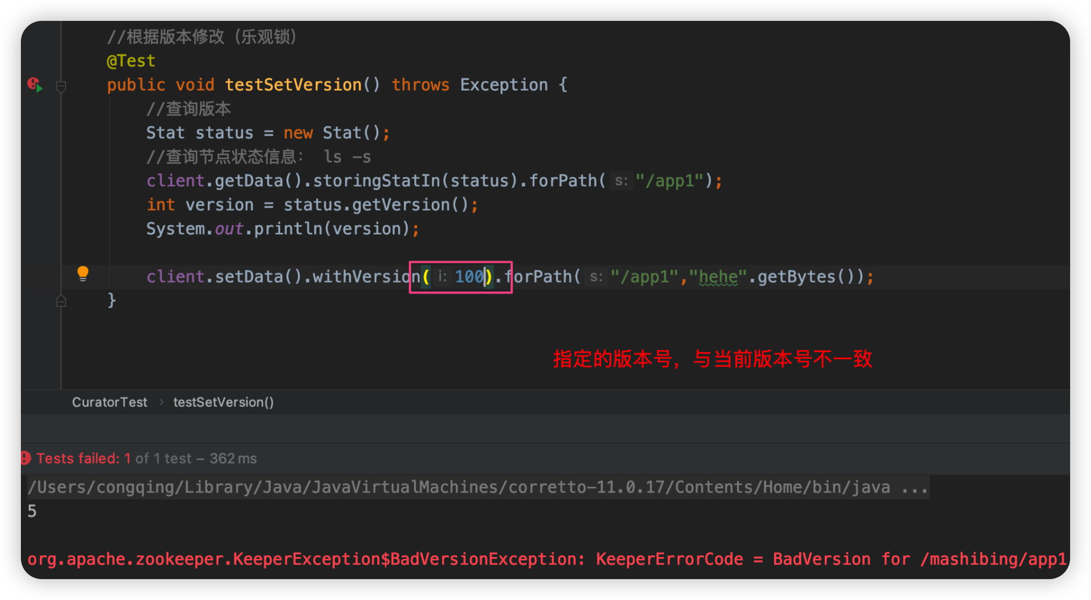Click the yellow light bulb intention icon
1091x600 pixels.
[83, 273]
